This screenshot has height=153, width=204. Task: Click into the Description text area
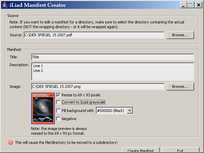(x=113, y=72)
